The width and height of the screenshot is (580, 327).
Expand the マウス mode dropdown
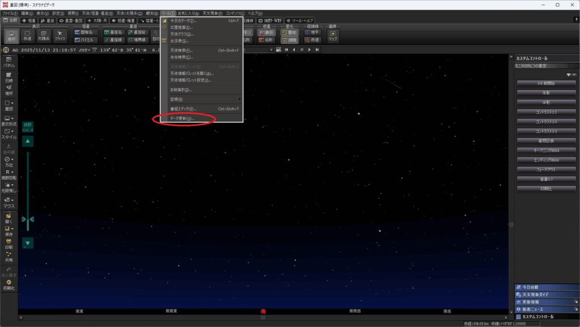[x=8, y=203]
